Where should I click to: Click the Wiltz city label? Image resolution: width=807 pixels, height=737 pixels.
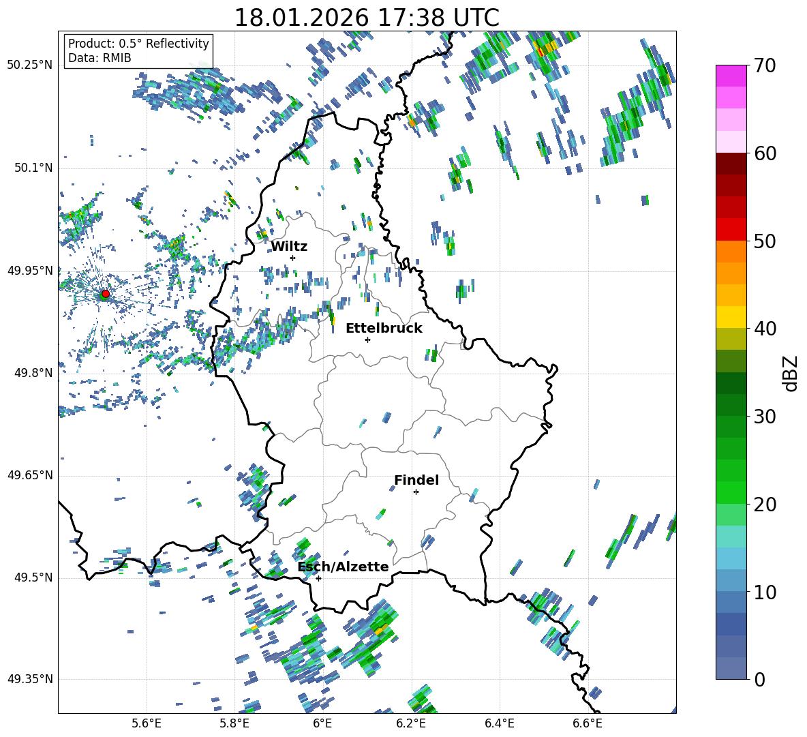[x=289, y=247]
